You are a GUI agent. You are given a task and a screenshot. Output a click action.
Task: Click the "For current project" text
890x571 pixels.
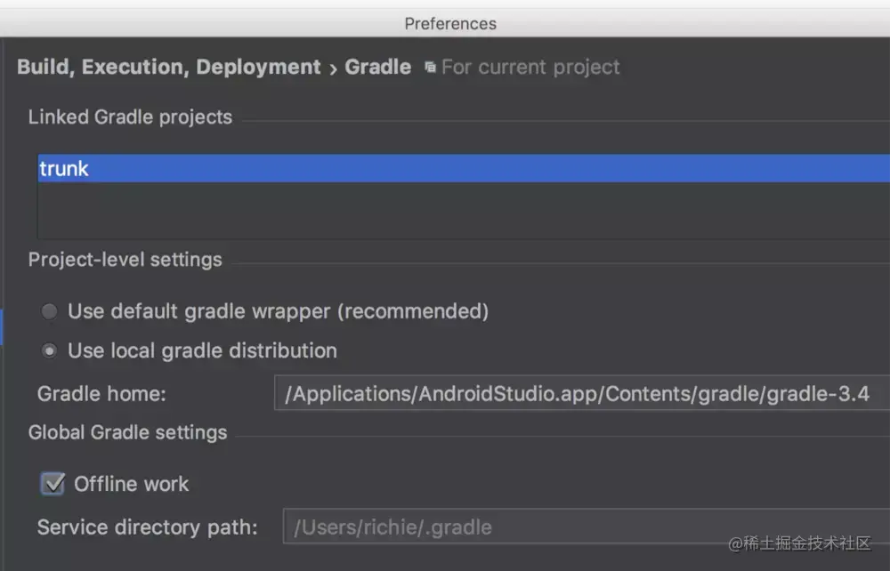coord(530,68)
